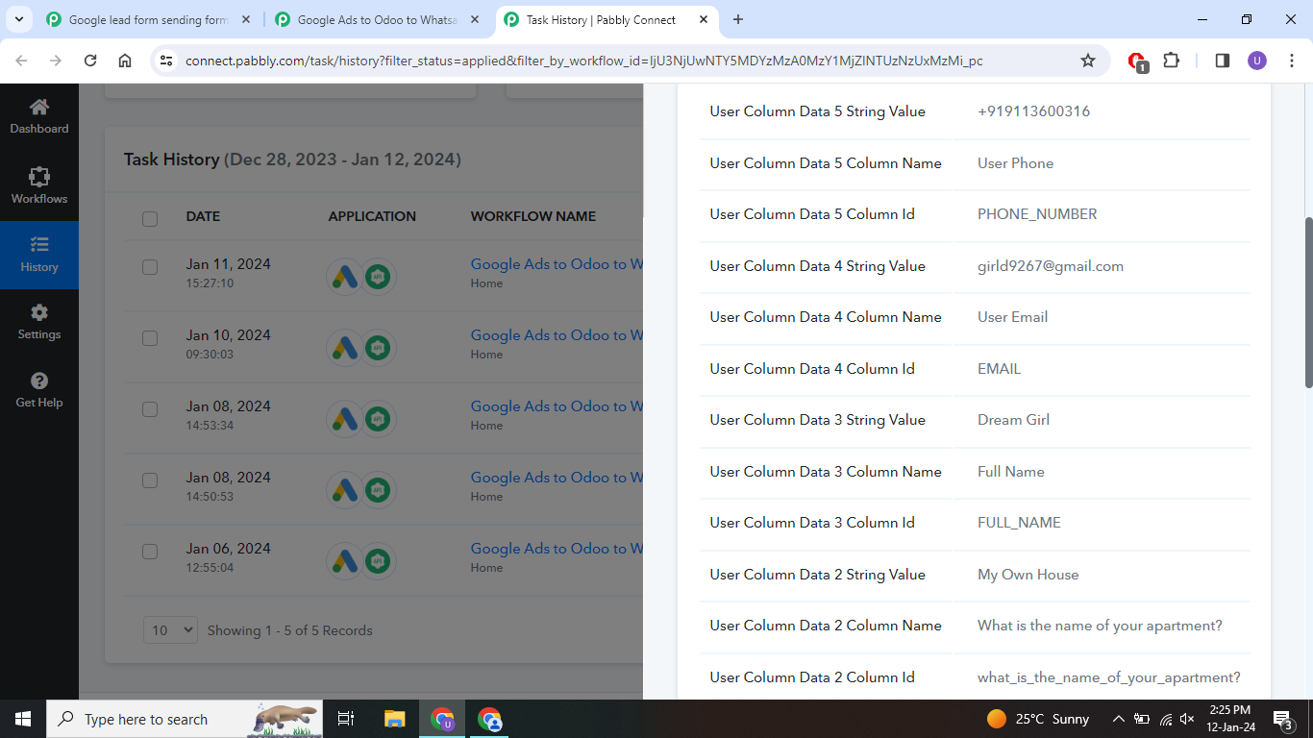Open Jan 06 Google Ads to Odoo link
The image size is (1313, 738).
pos(557,549)
